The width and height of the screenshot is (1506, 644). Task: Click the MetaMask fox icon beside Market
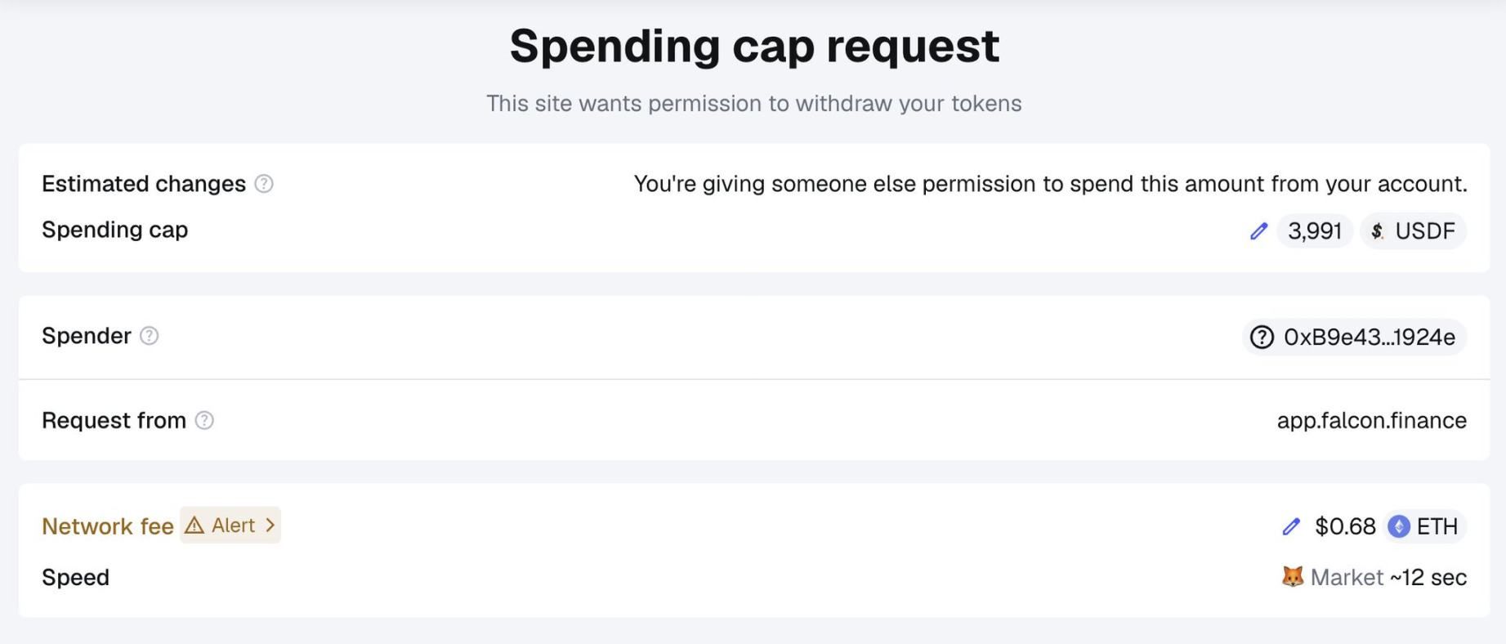click(1293, 577)
